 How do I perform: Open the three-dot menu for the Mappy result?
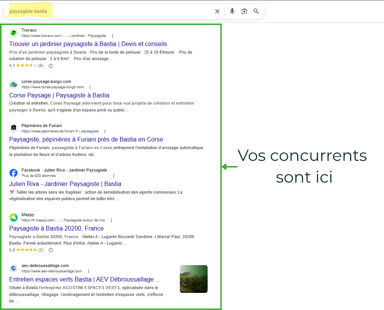111,220
